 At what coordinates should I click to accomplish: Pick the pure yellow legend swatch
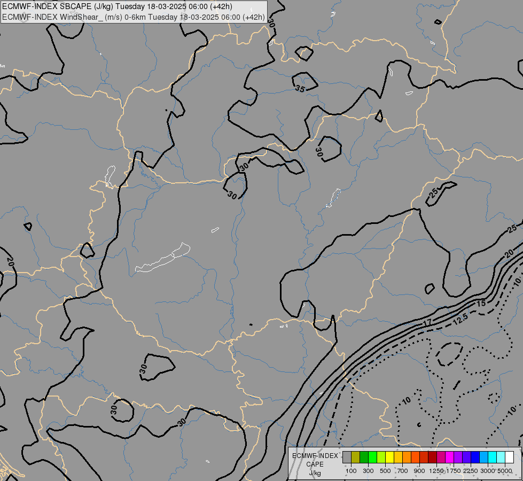389,457
